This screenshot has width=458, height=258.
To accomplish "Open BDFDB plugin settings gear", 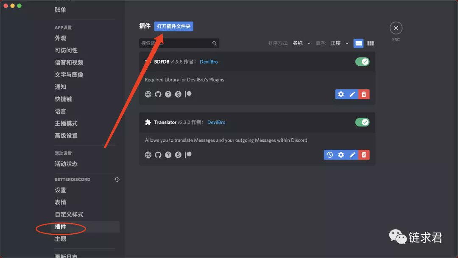I will coord(341,94).
